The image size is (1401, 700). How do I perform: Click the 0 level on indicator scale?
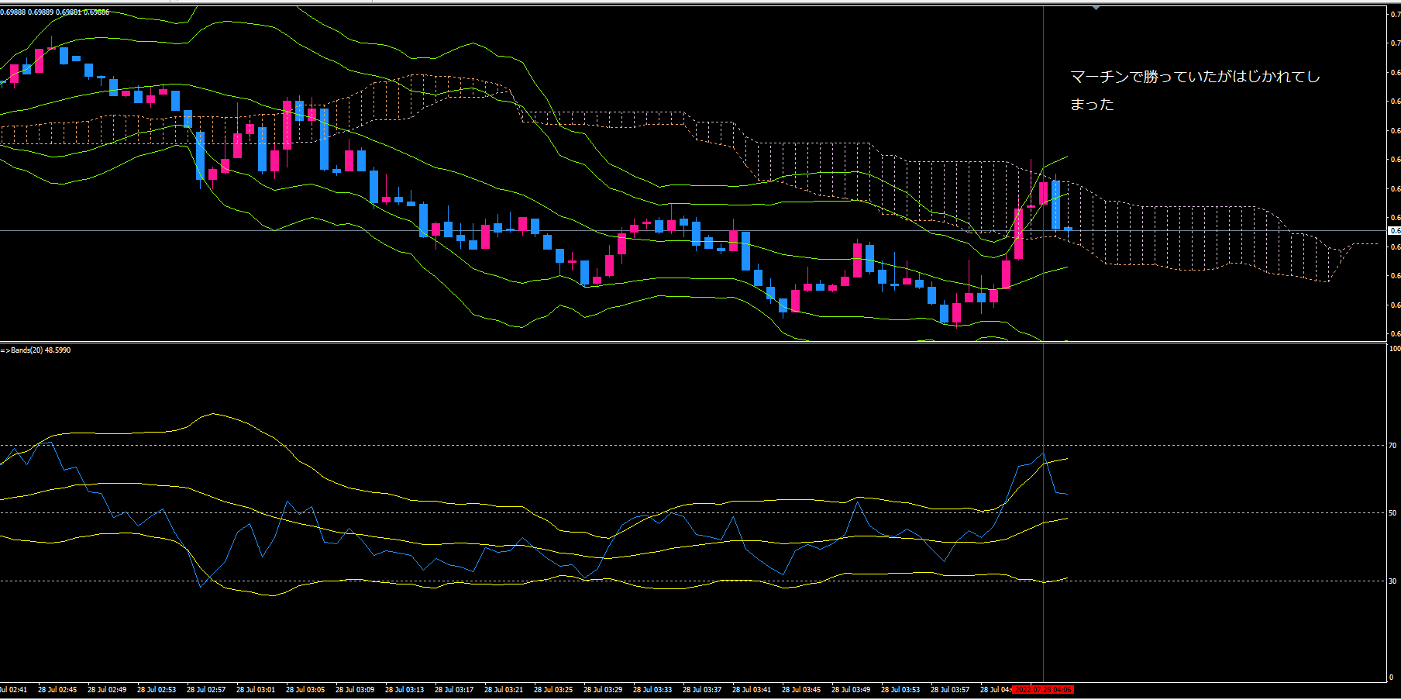coord(1391,678)
